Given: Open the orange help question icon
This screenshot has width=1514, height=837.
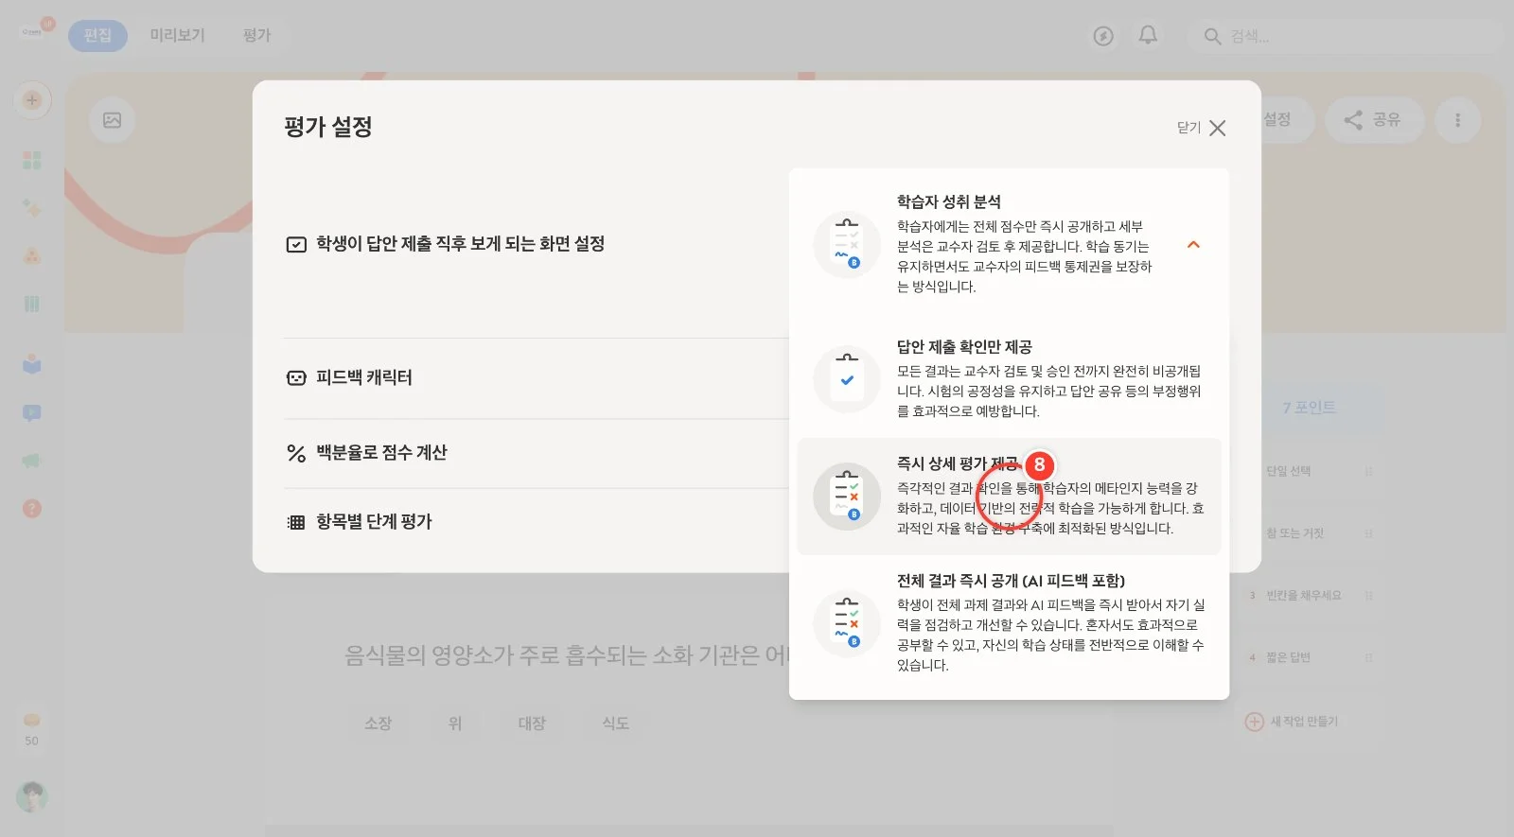Looking at the screenshot, I should [x=32, y=509].
